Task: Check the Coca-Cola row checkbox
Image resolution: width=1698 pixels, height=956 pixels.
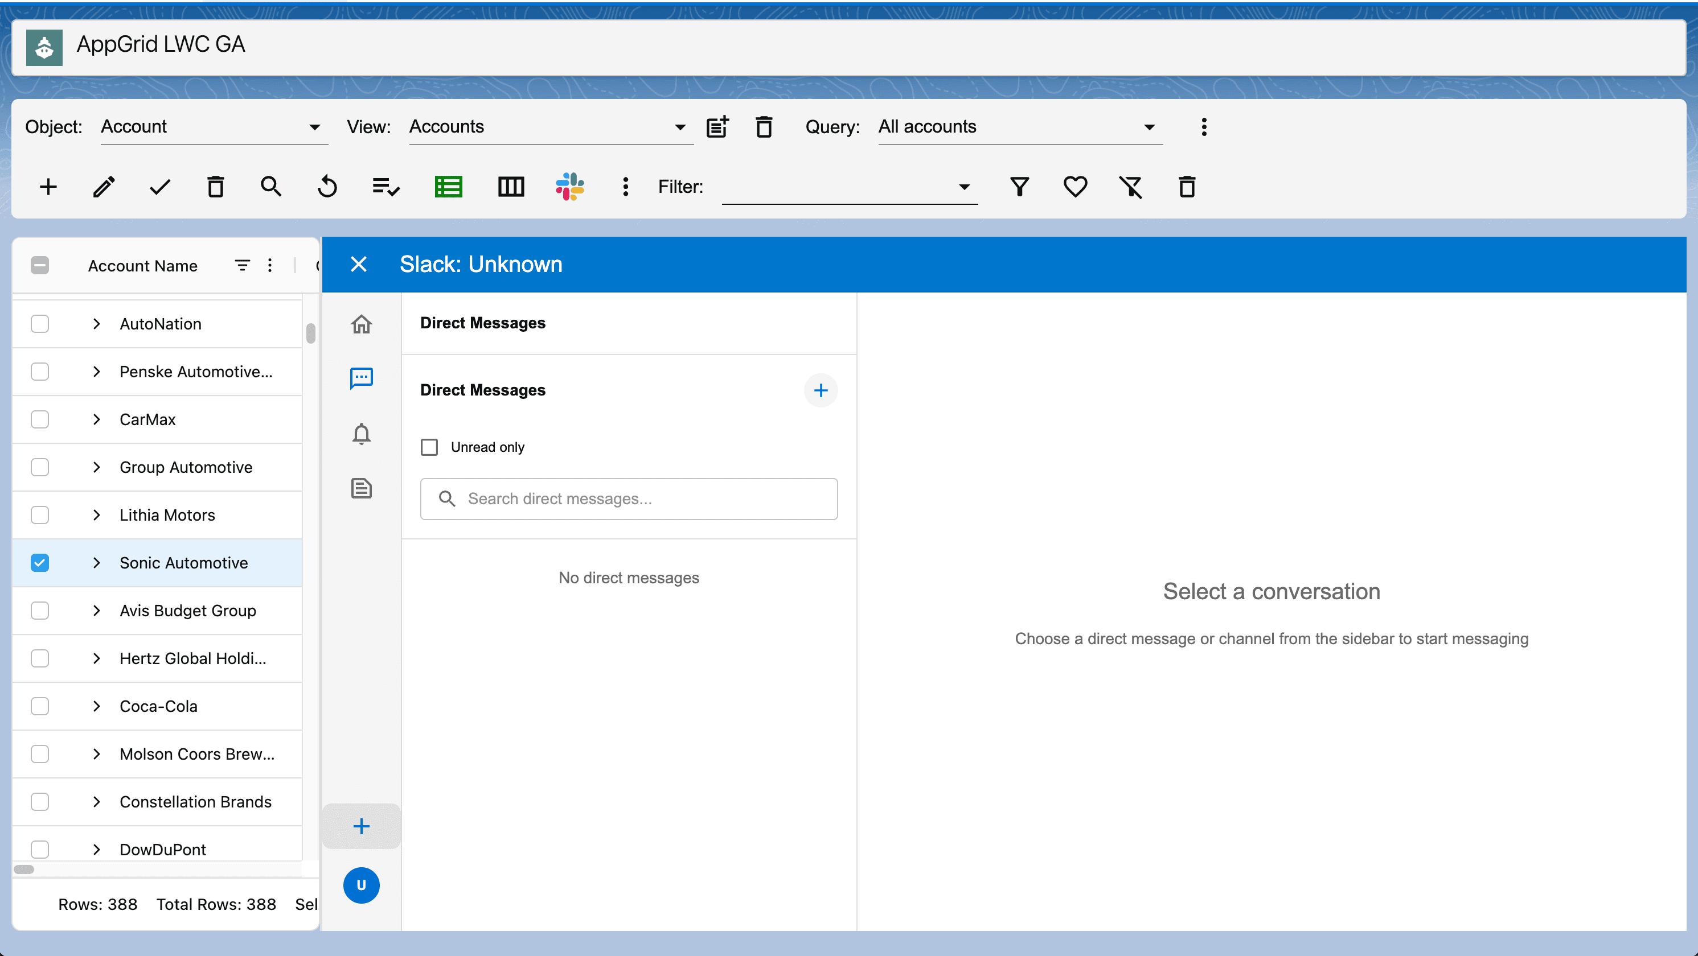Action: (40, 706)
